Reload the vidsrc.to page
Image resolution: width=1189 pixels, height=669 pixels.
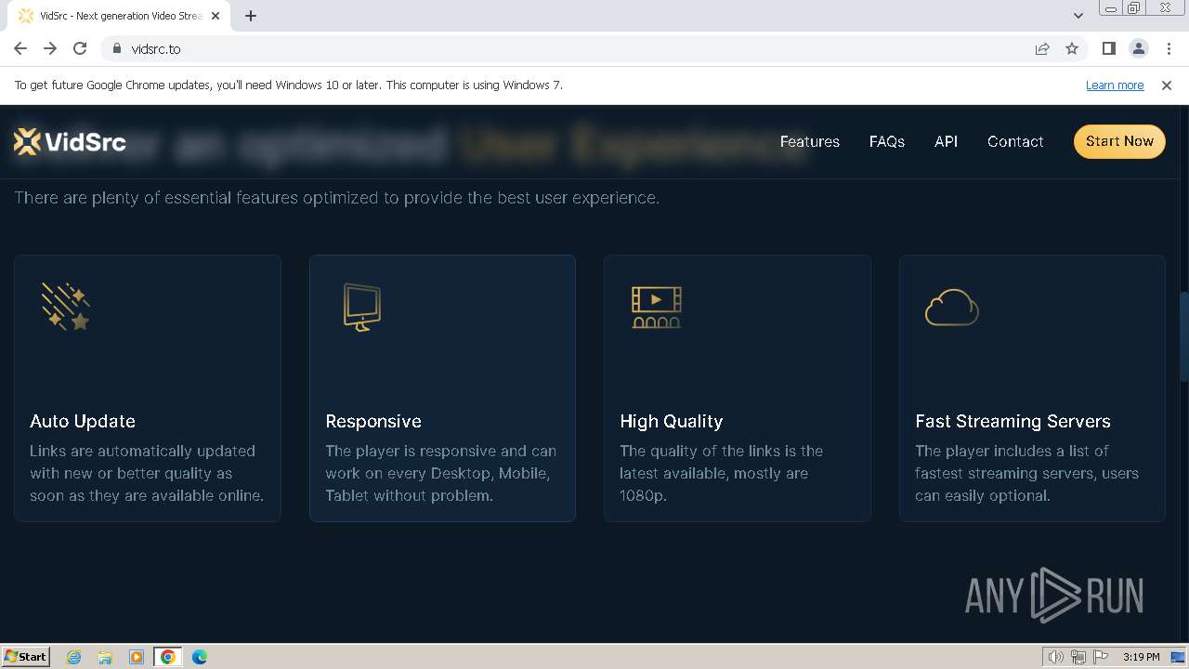pyautogui.click(x=80, y=48)
